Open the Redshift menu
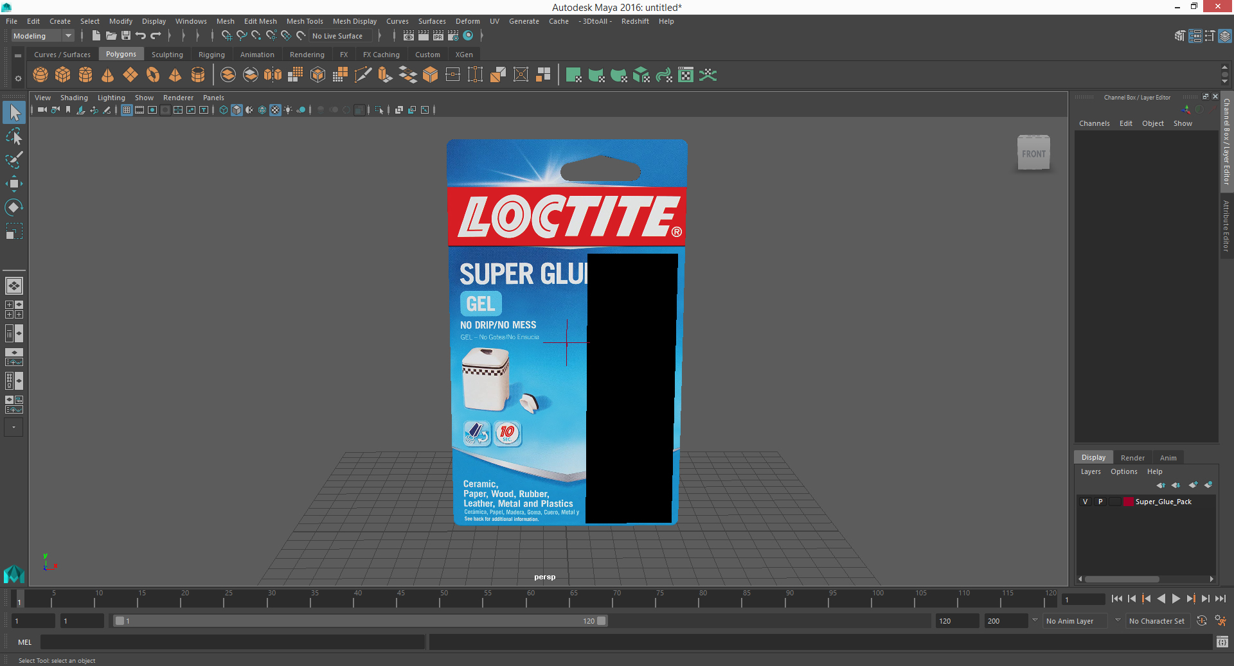The image size is (1234, 666). click(x=635, y=21)
